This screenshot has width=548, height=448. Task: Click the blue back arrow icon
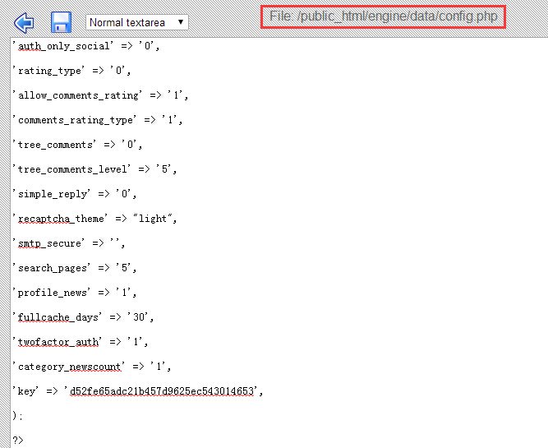tap(25, 21)
